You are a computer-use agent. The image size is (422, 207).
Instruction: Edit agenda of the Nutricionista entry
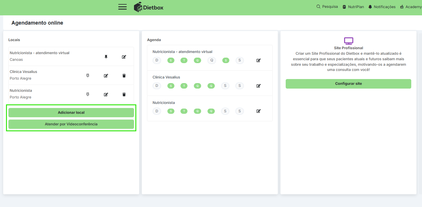(x=259, y=111)
